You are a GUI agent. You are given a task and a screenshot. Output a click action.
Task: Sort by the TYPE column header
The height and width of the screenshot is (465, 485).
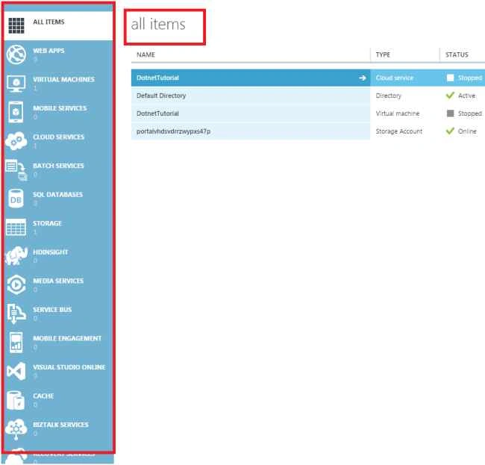(x=383, y=54)
